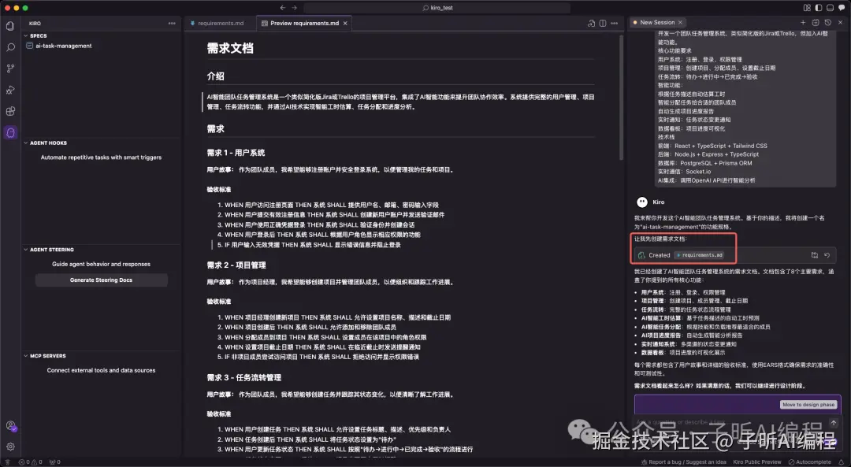The image size is (851, 467).
Task: Open the Settings gear
Action: pyautogui.click(x=10, y=445)
